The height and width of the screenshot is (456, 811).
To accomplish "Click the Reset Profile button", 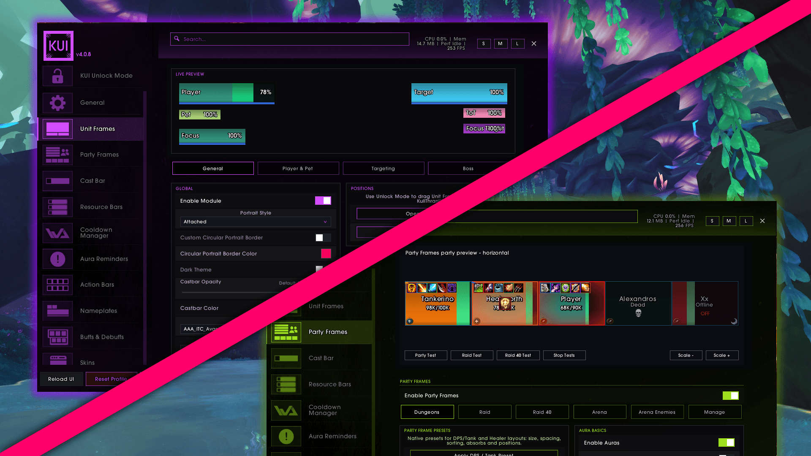I will click(111, 379).
